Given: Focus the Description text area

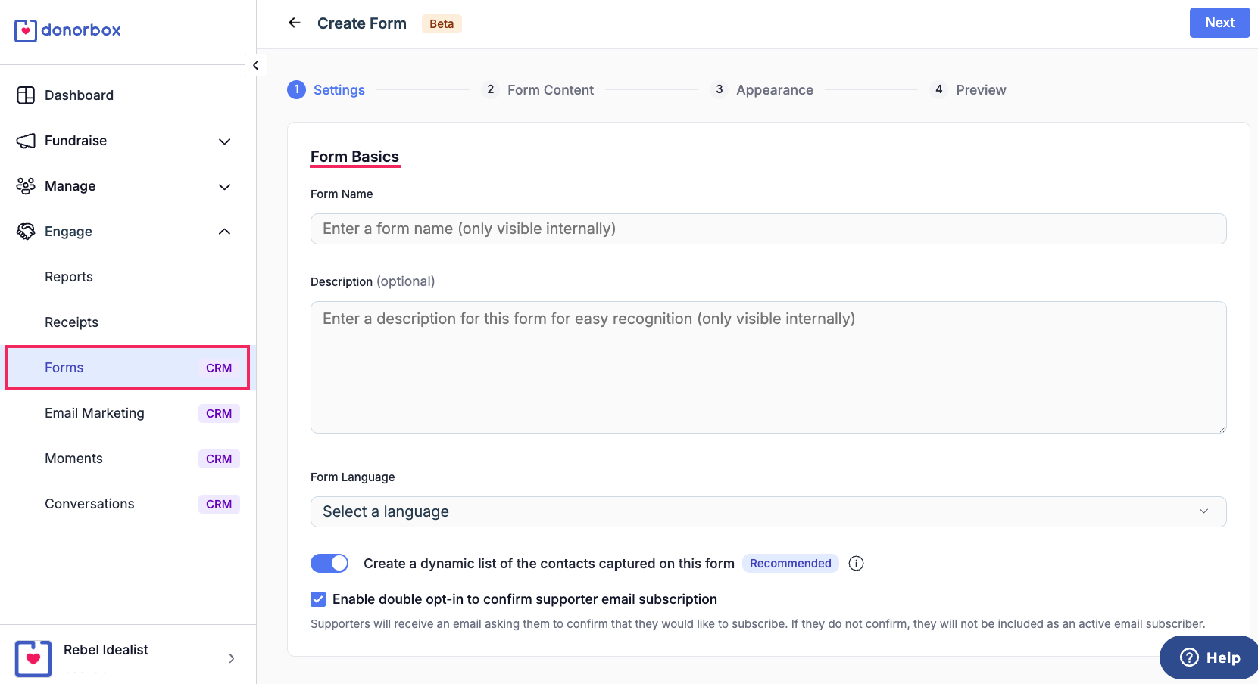Looking at the screenshot, I should (x=768, y=368).
